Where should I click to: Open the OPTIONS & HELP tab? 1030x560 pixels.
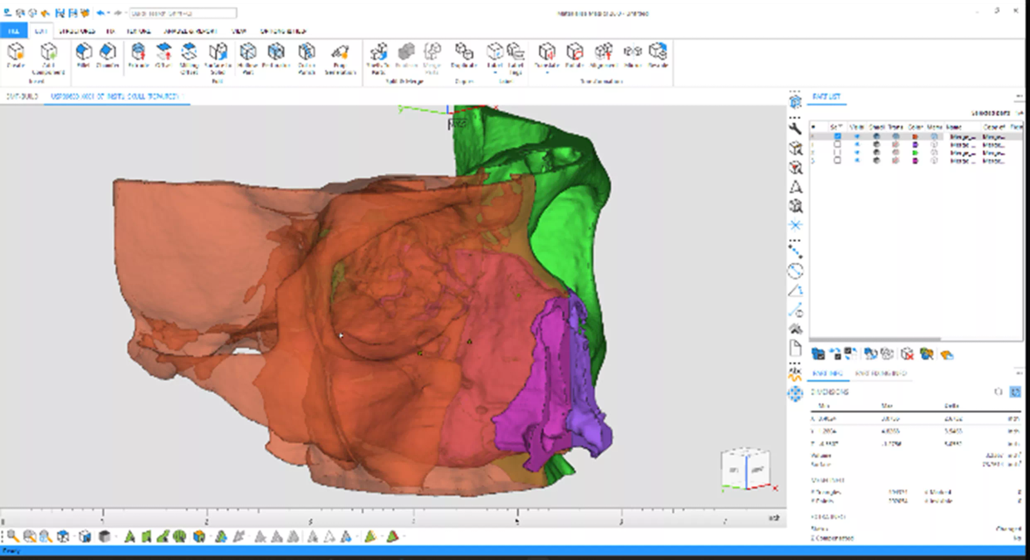click(283, 31)
